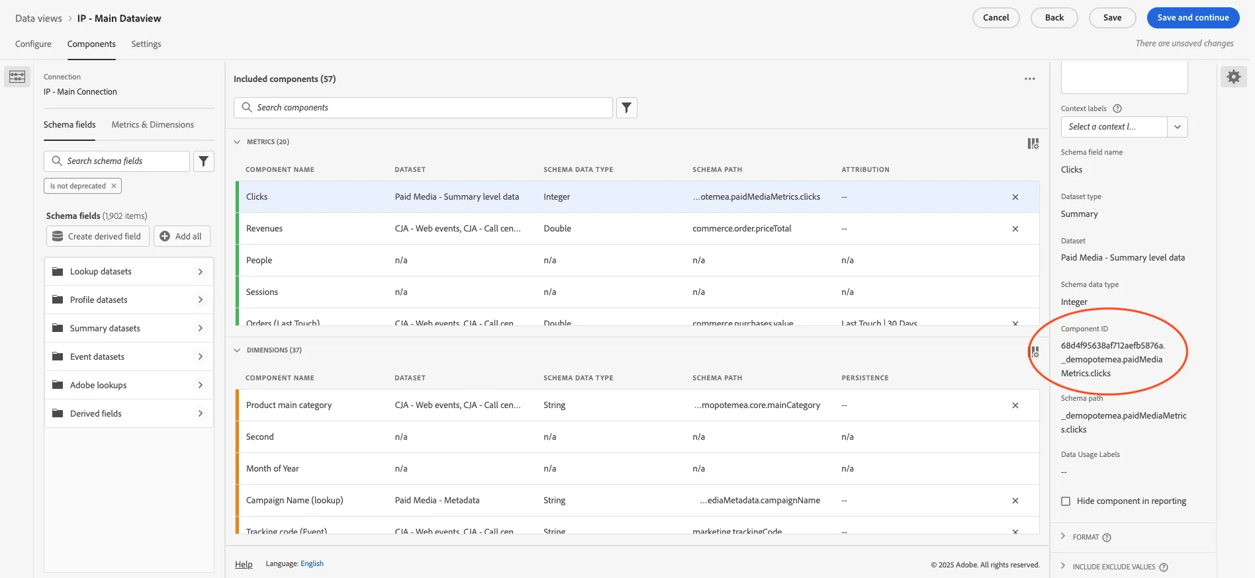Select the Schema fields tab
Viewport: 1255px width, 578px height.
point(70,125)
